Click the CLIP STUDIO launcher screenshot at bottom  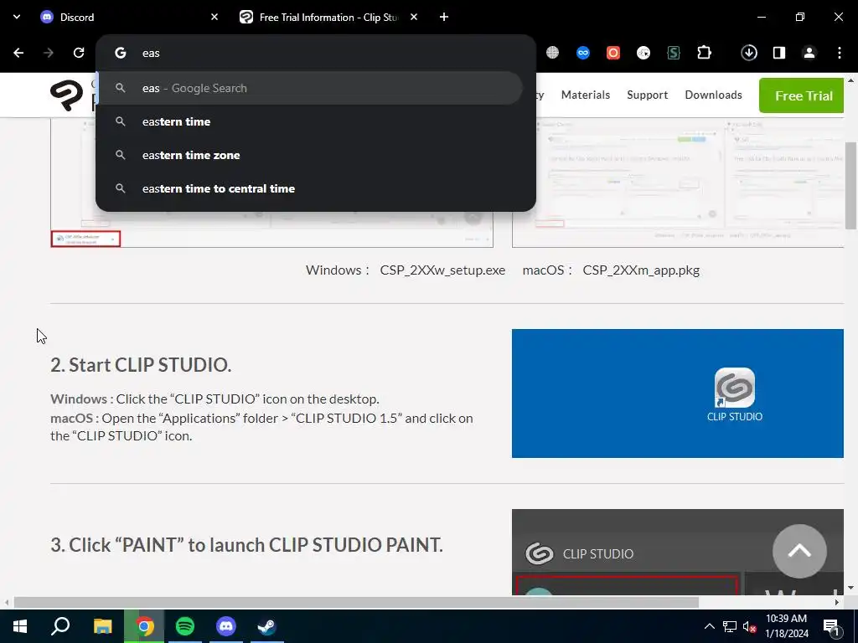pos(678,553)
